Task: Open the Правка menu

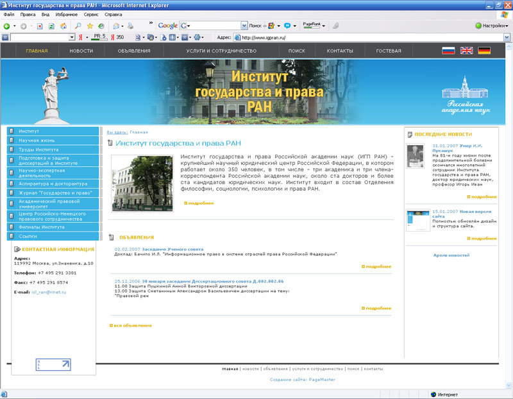Action: (x=28, y=14)
